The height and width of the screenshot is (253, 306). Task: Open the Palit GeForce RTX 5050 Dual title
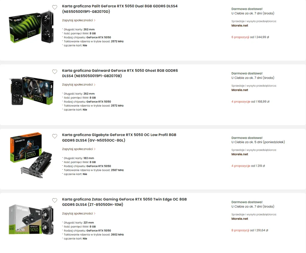120,9
